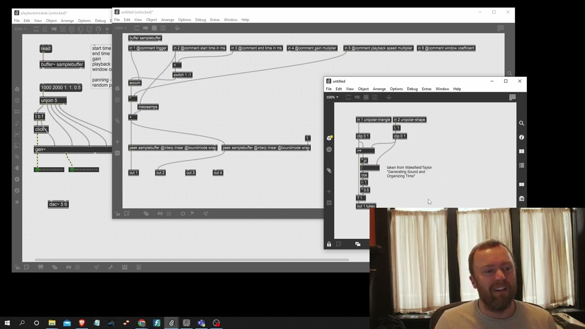Open the Help menu in the front untitled window
The image size is (585, 329).
457,89
